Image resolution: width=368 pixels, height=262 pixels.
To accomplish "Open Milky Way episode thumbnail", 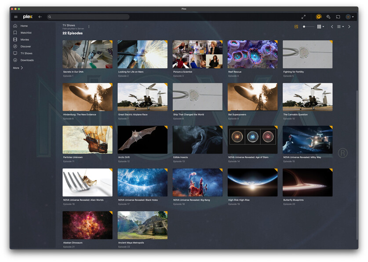I will click(308, 140).
